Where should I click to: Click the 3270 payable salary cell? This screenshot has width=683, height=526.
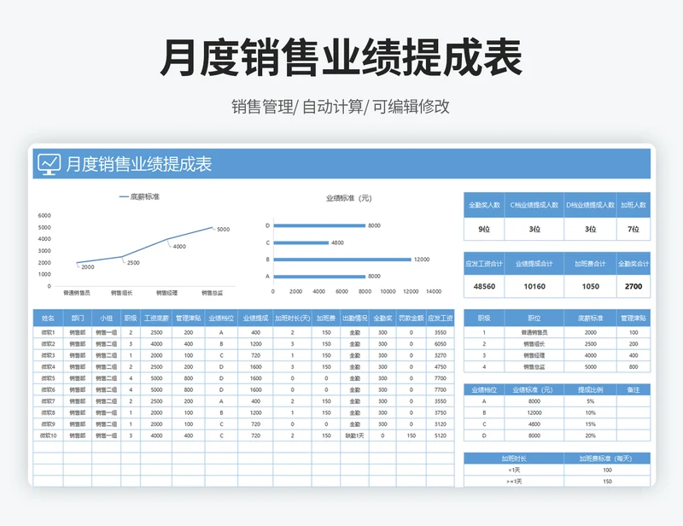(x=440, y=355)
